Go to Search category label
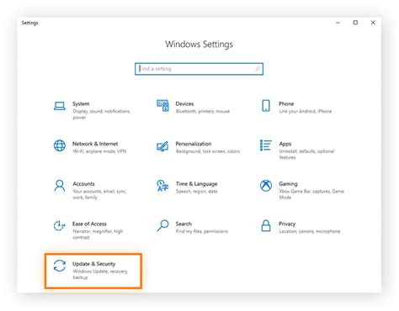The width and height of the screenshot is (399, 311). 184,224
